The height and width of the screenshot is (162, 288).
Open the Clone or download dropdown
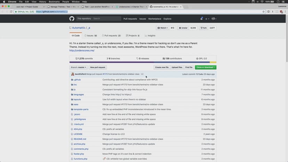pyautogui.click(x=206, y=67)
